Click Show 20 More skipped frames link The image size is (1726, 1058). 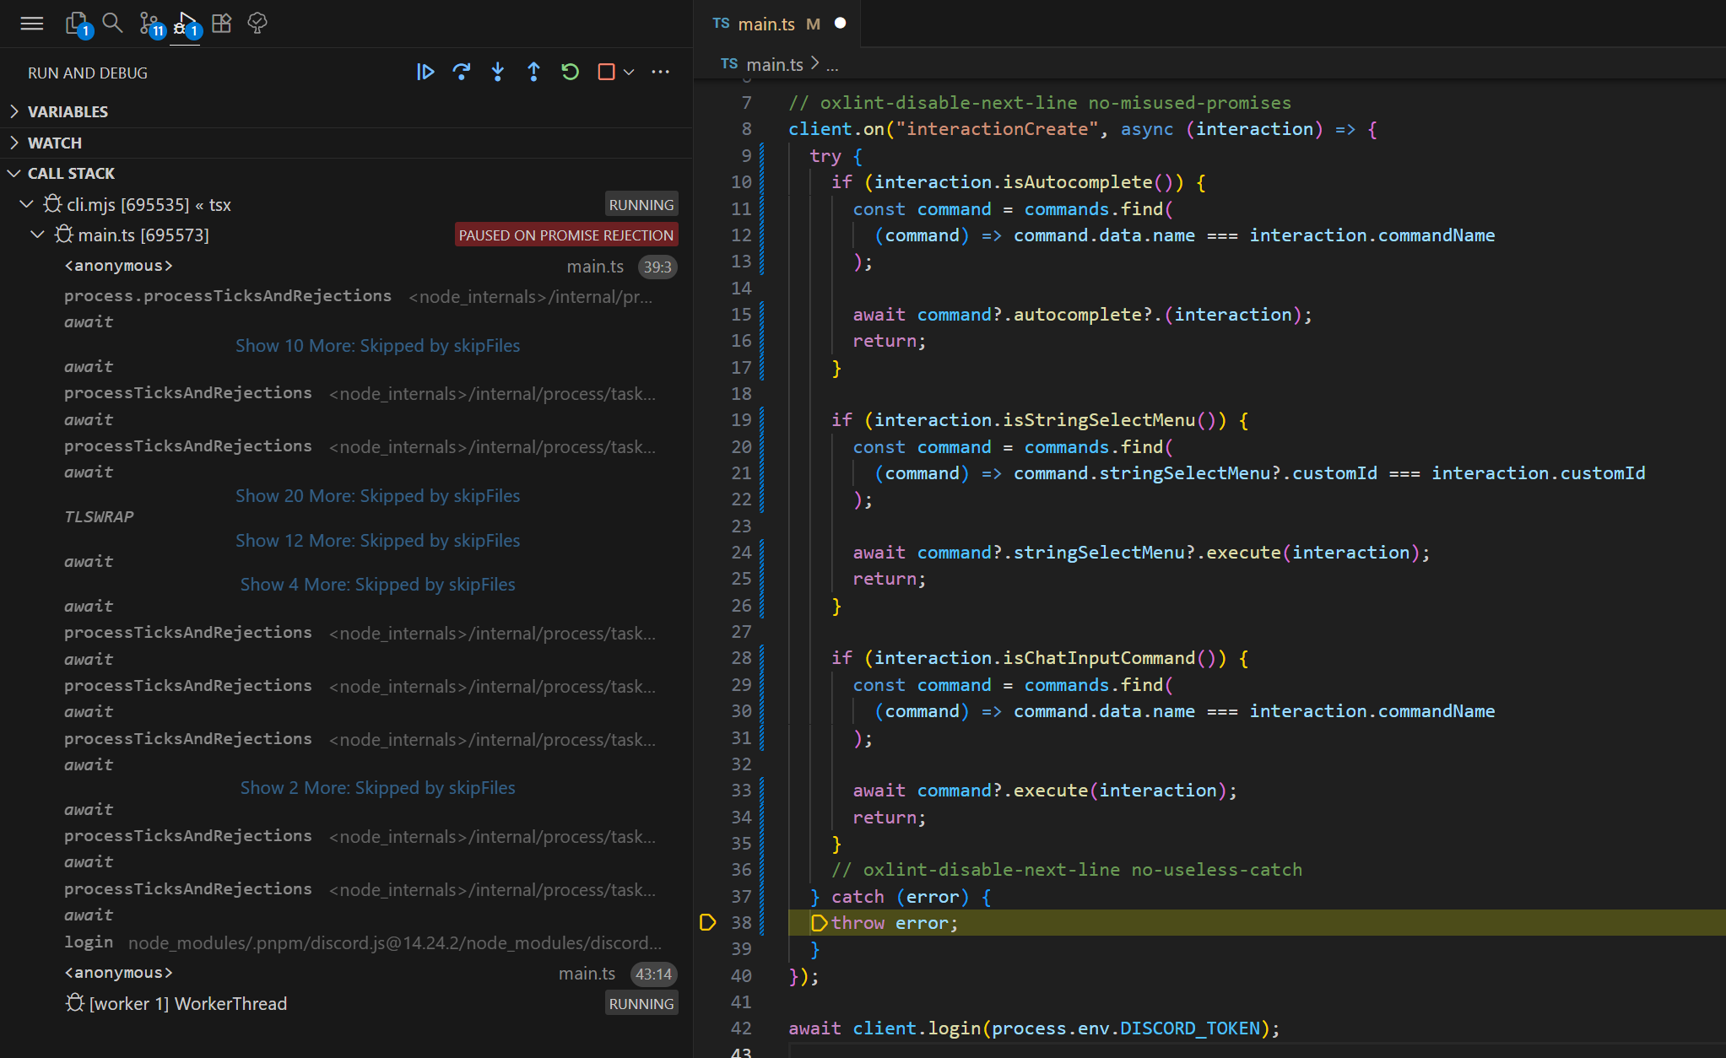(377, 496)
